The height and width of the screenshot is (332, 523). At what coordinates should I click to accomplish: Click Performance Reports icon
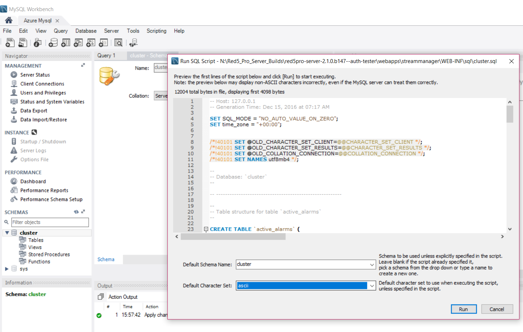pyautogui.click(x=14, y=190)
